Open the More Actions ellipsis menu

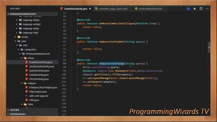pyautogui.click(x=207, y=9)
